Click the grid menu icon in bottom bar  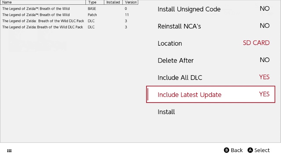pos(9,151)
